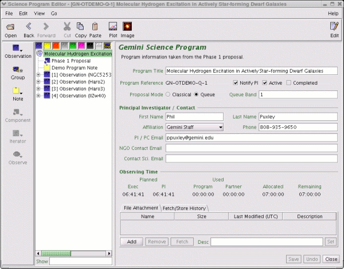Mark program as Completed
Image resolution: width=344 pixels, height=269 pixels.
[x=289, y=83]
